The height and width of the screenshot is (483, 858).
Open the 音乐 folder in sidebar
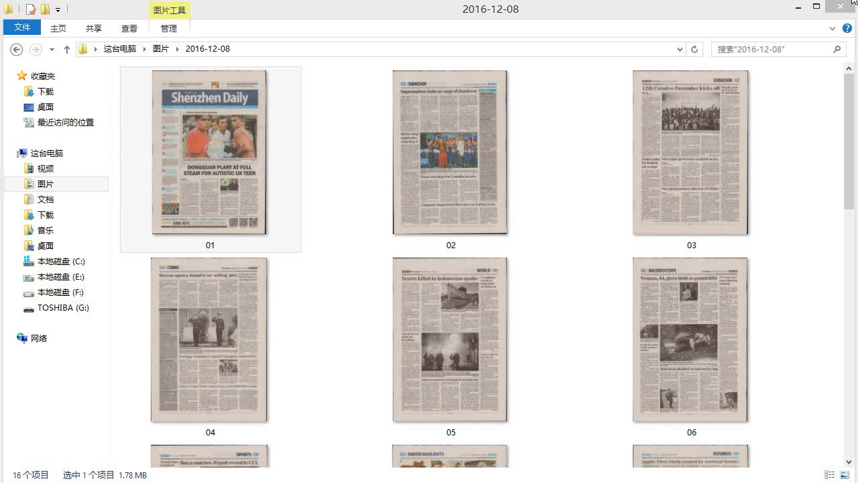(x=46, y=231)
